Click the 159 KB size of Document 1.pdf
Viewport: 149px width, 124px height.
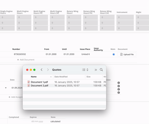97,82
